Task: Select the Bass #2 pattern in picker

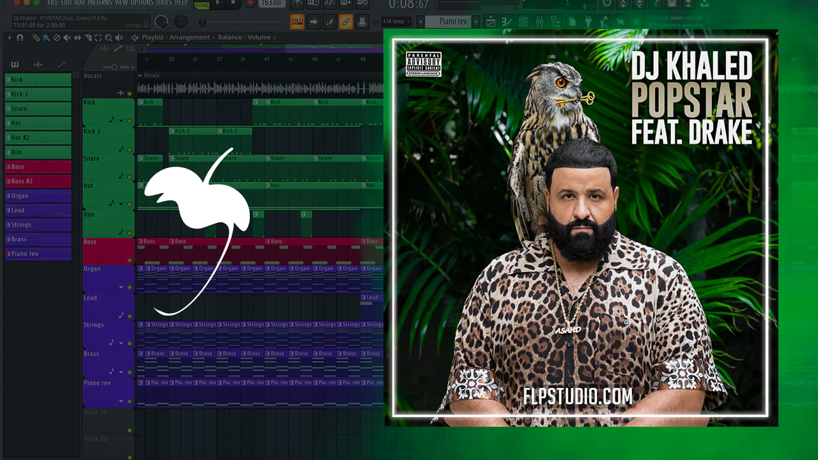Action: click(x=38, y=181)
